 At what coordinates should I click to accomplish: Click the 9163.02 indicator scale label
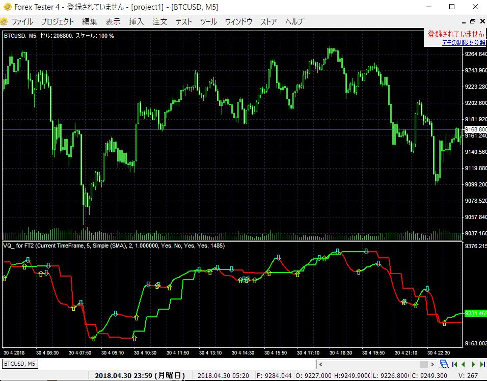pyautogui.click(x=475, y=343)
